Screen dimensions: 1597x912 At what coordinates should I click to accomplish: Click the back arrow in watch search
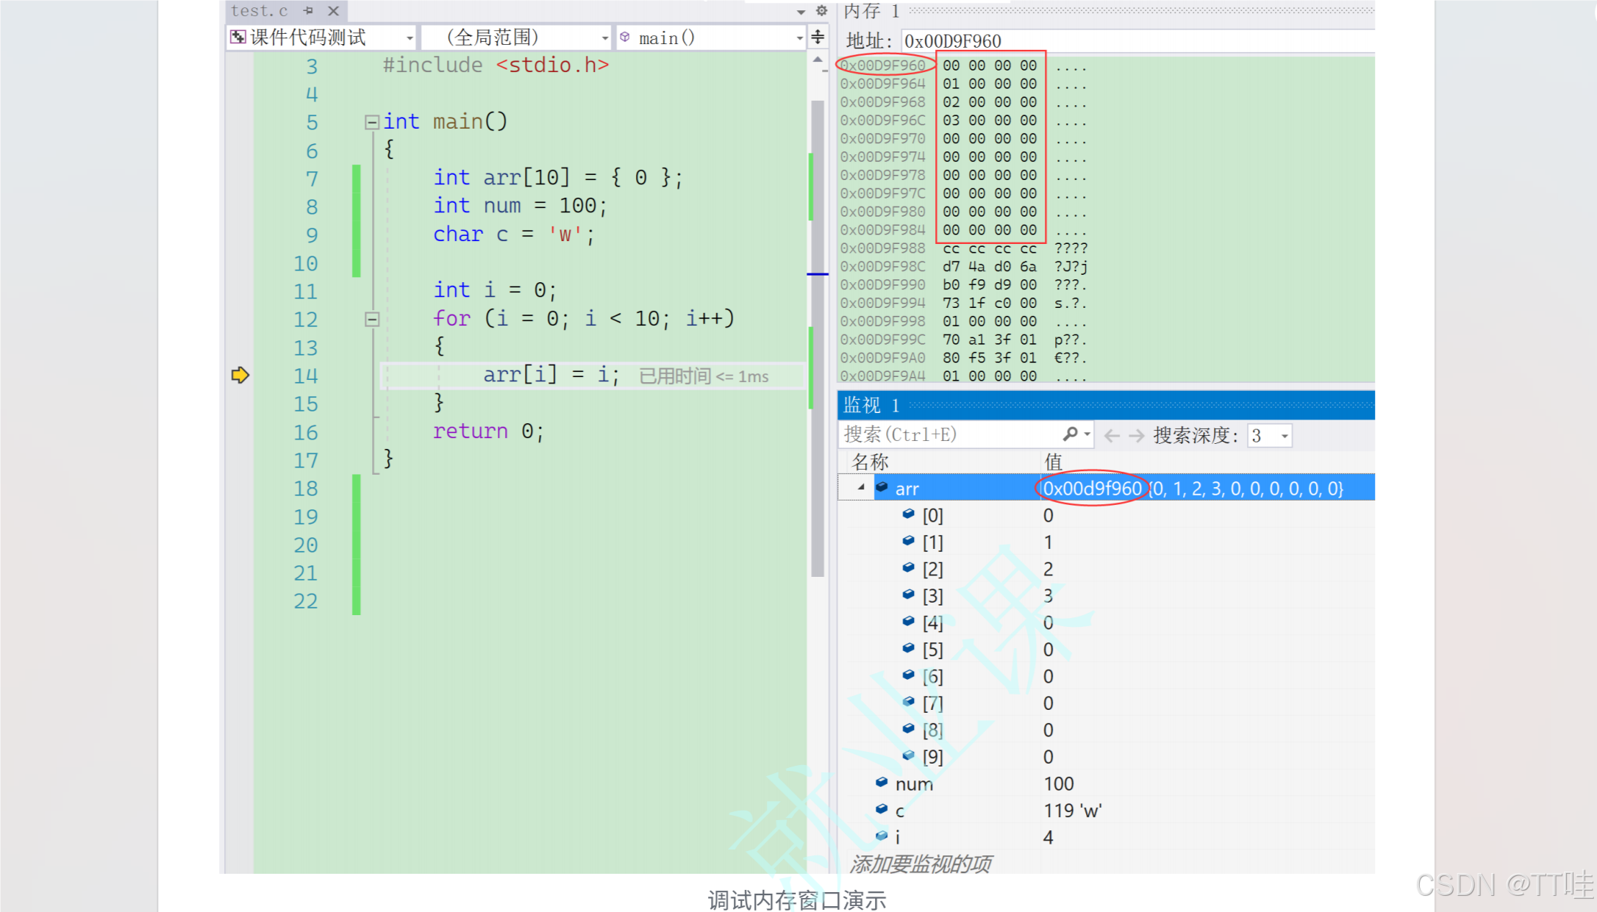(1112, 436)
